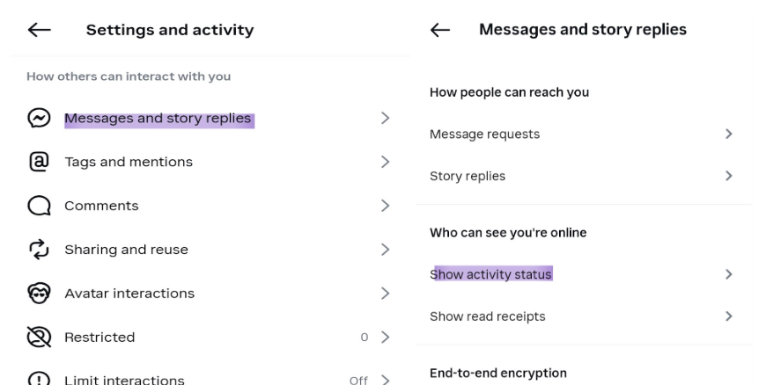Expand the Story replies chevron
The height and width of the screenshot is (385, 766).
[x=728, y=176]
